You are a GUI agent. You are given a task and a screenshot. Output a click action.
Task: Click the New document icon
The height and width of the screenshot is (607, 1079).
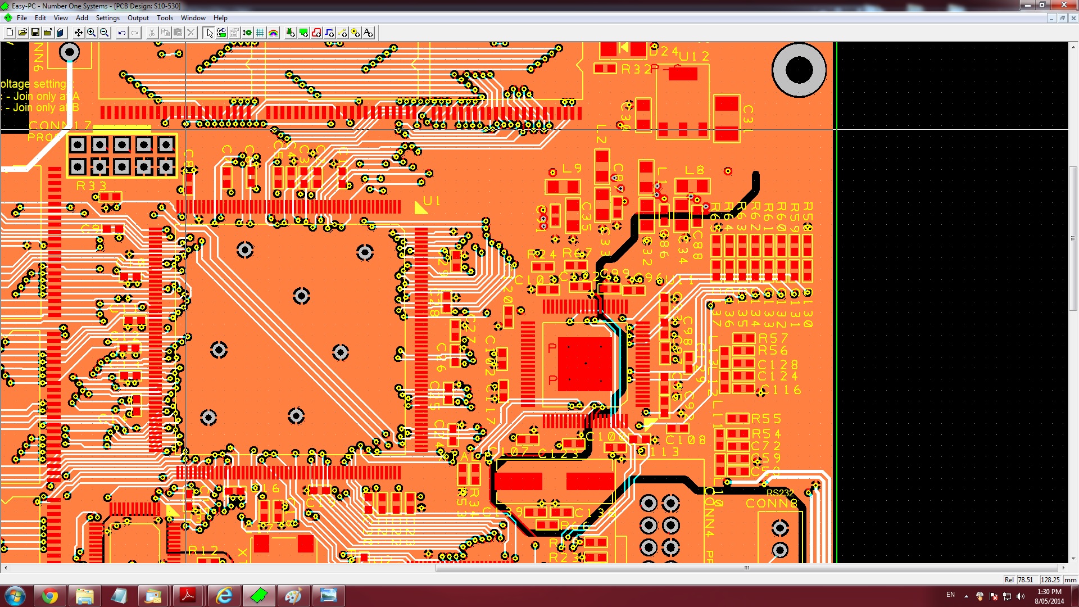[10, 33]
